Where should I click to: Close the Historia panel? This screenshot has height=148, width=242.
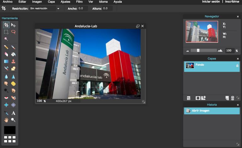[x=238, y=105]
